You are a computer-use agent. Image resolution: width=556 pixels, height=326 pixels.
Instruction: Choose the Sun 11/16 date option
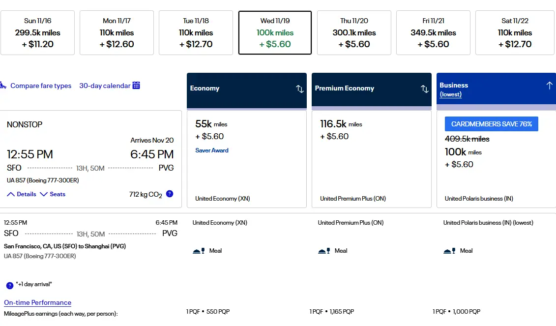point(37,32)
